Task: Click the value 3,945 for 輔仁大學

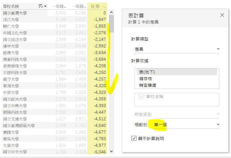Action: (60, 26)
